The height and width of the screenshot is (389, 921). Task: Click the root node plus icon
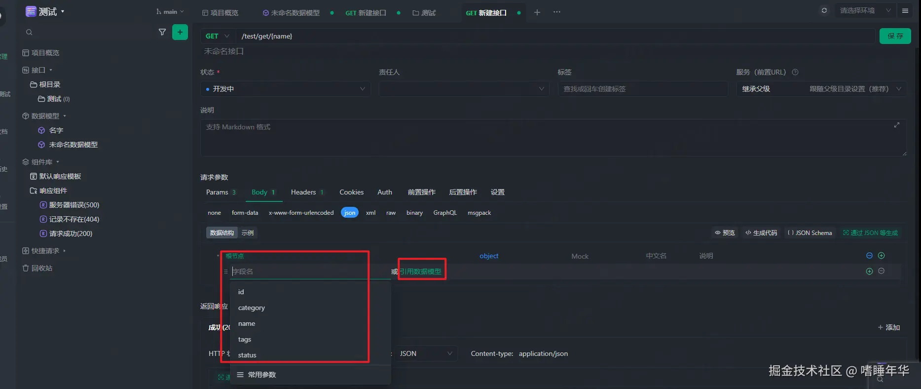[x=882, y=256]
